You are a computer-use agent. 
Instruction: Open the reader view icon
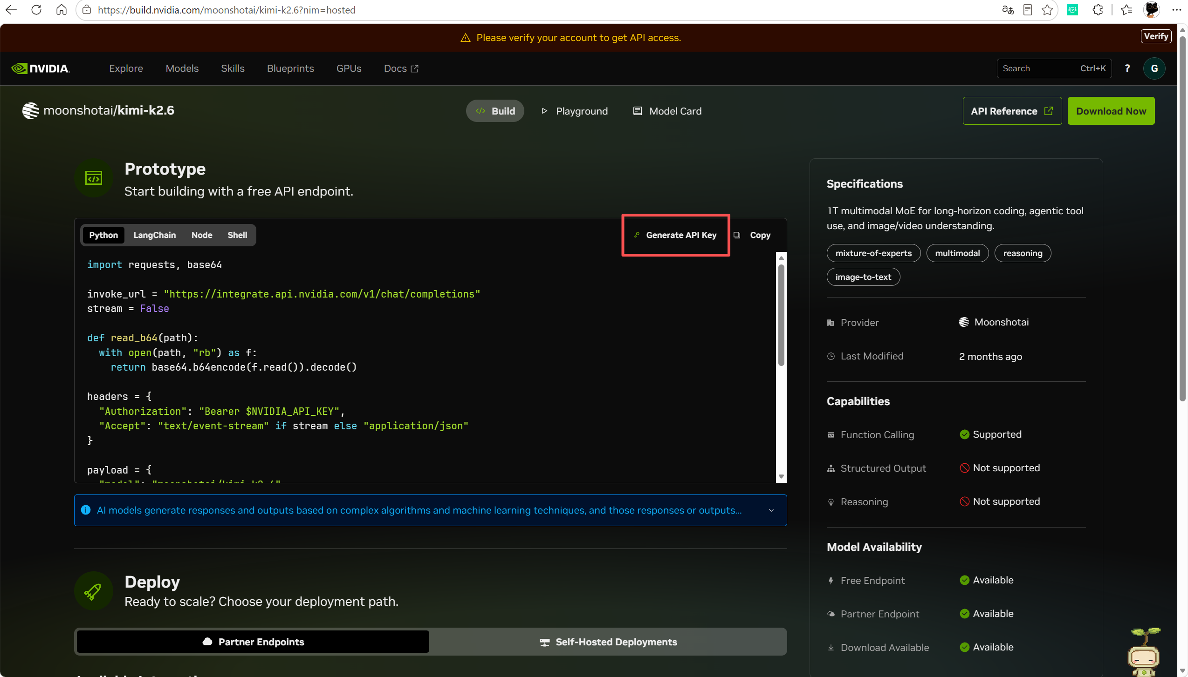(x=1028, y=10)
